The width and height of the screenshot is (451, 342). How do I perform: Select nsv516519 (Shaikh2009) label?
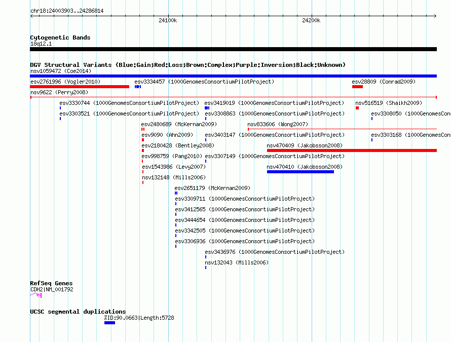(x=389, y=103)
